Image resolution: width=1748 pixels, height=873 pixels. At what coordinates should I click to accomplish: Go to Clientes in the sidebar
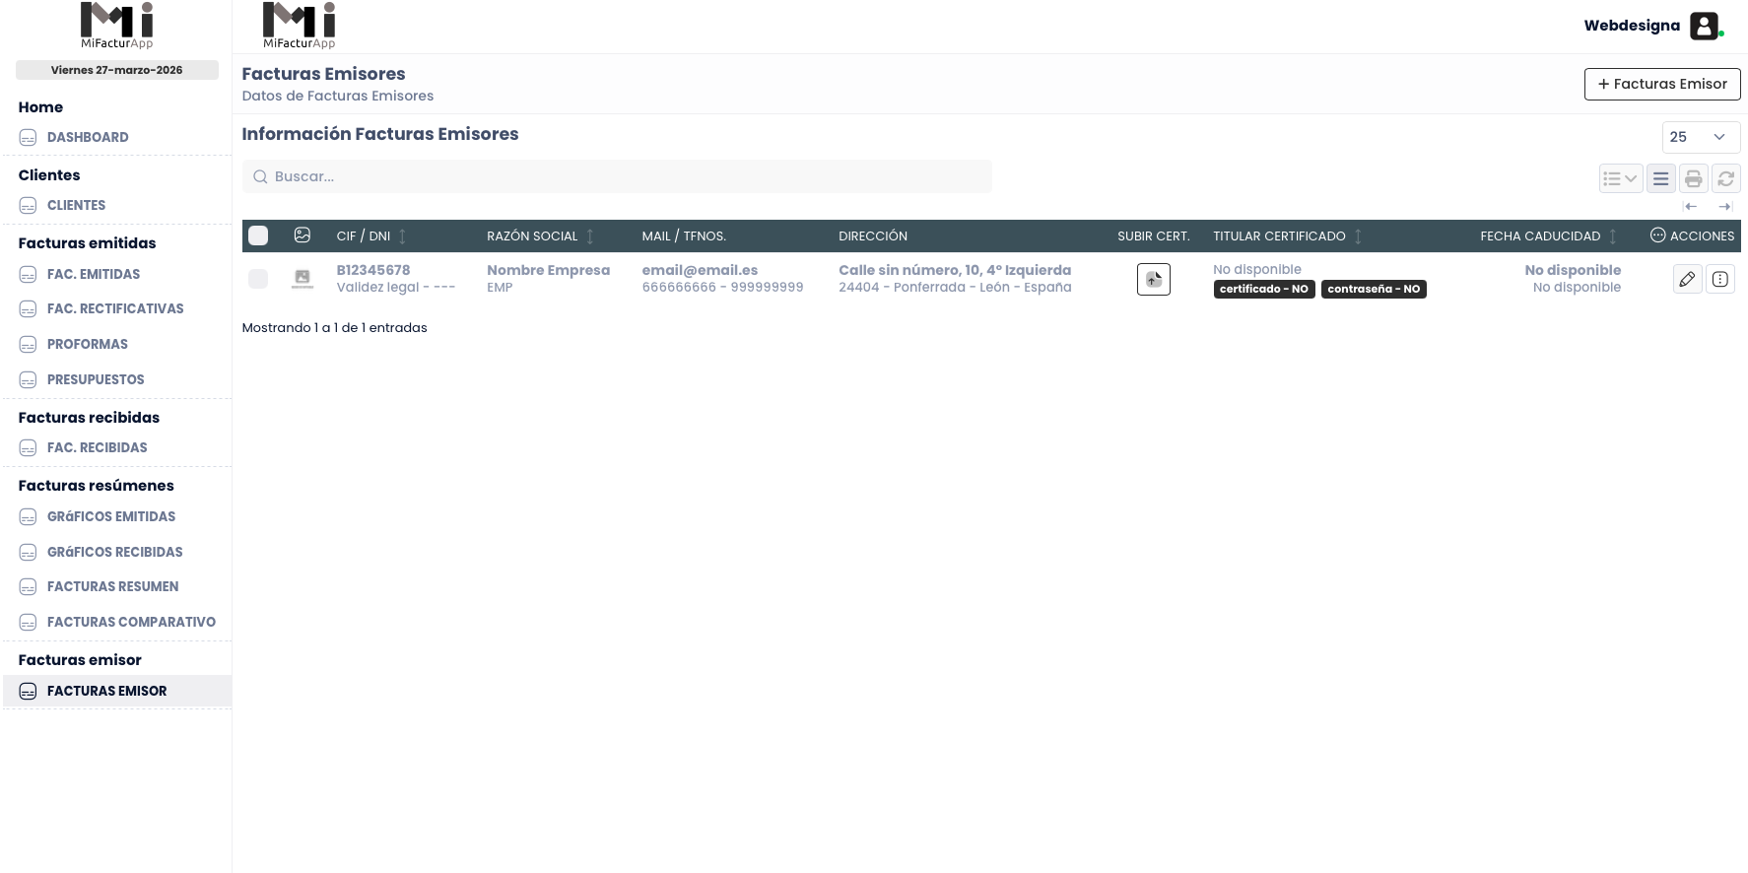76,205
